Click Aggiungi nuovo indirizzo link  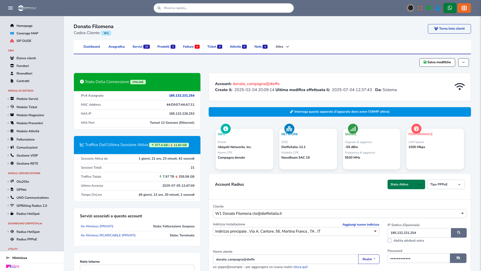point(361,225)
